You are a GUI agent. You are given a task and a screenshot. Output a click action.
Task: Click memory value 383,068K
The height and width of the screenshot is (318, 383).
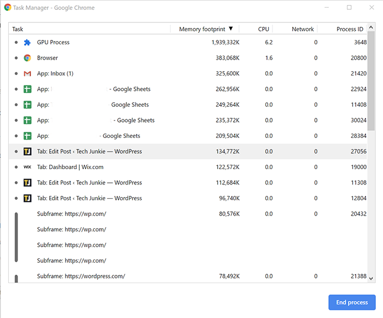point(228,58)
